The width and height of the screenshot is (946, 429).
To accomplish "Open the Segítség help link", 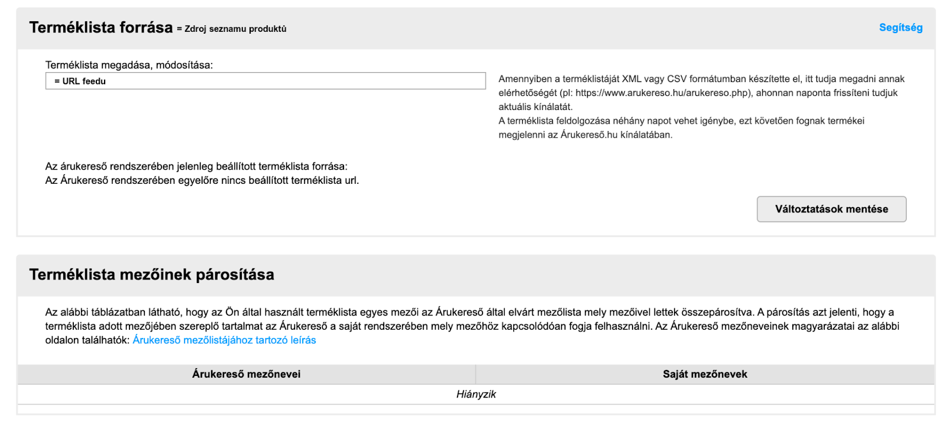I will point(900,28).
